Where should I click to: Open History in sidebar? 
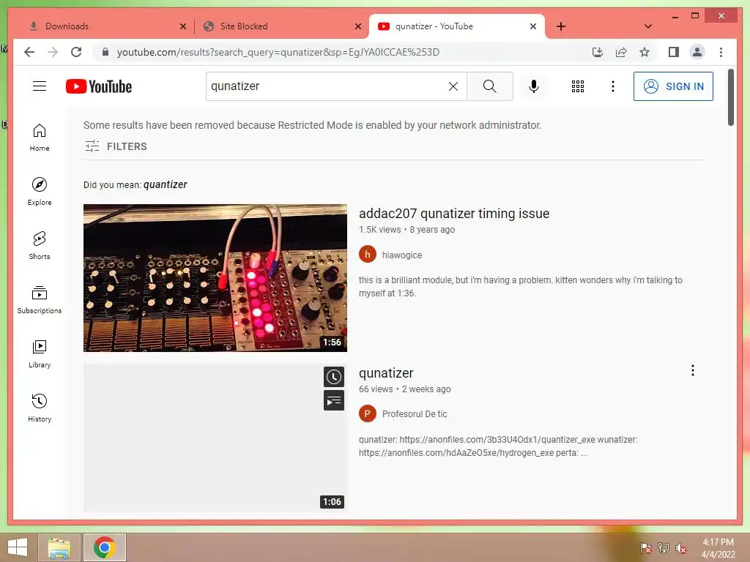tap(40, 408)
